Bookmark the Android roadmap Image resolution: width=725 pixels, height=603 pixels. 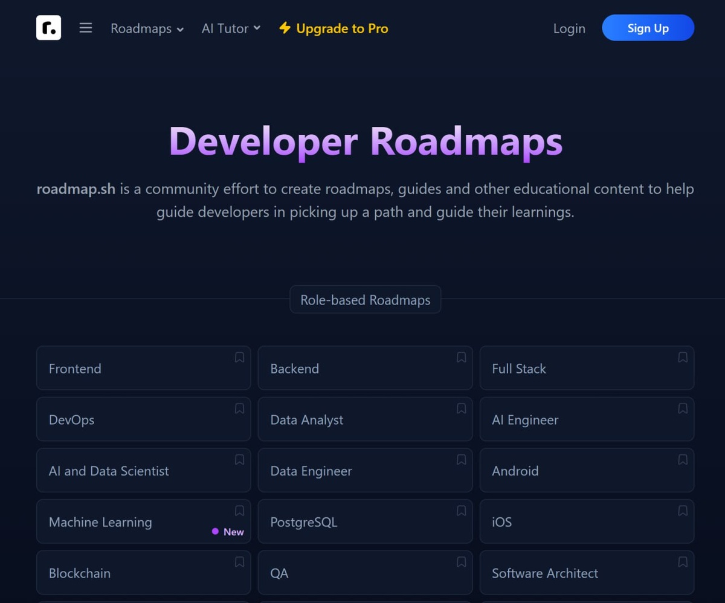[x=683, y=460]
